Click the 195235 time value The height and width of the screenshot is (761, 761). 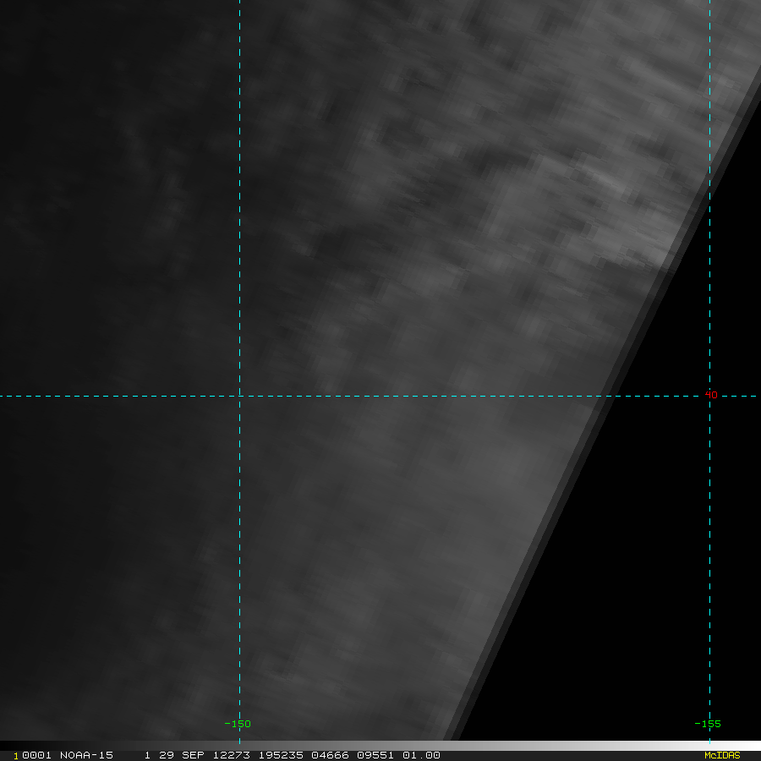tap(281, 755)
